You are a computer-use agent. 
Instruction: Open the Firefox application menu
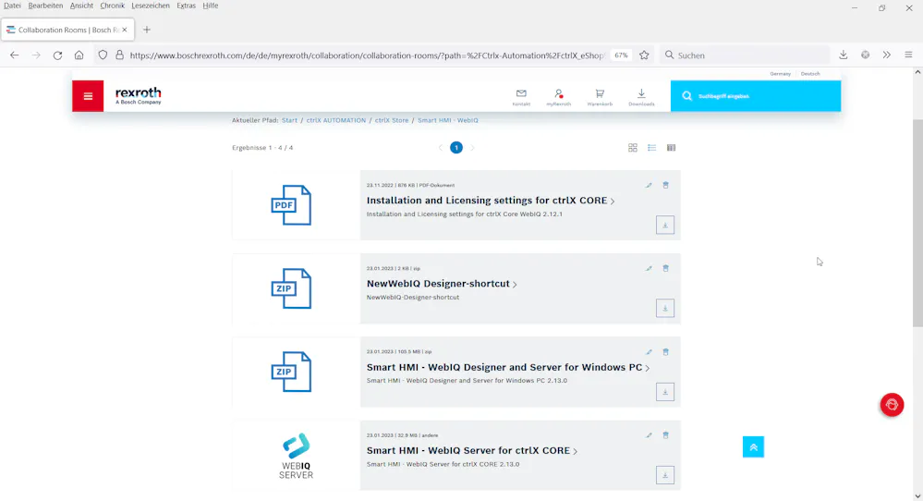[x=908, y=55]
